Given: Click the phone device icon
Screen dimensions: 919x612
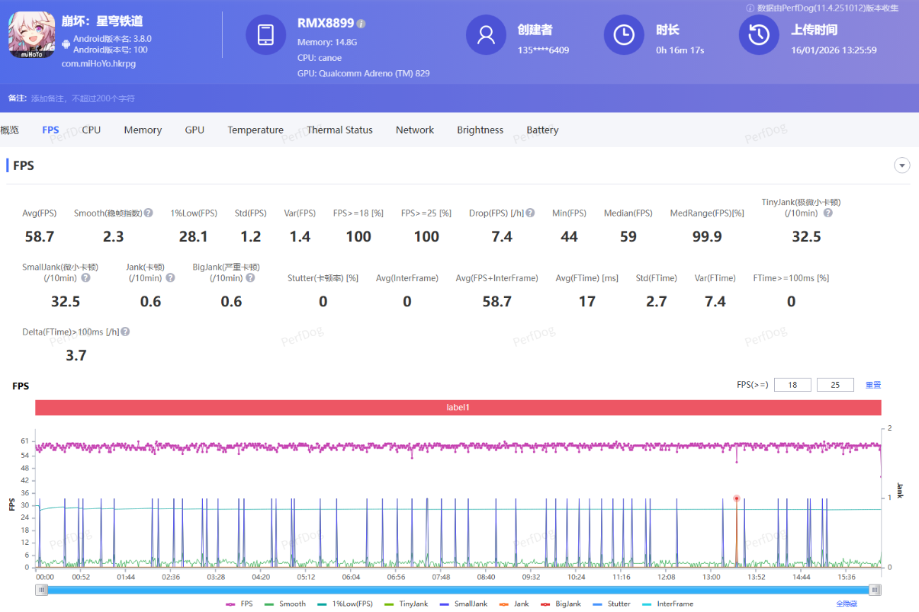Looking at the screenshot, I should (265, 35).
